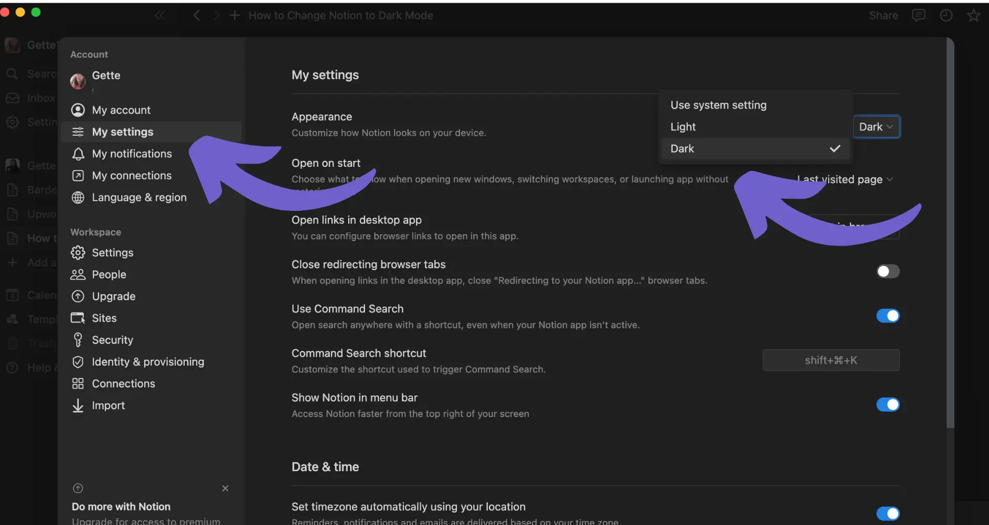Click the Upgrade label in sidebar
989x525 pixels.
click(114, 296)
